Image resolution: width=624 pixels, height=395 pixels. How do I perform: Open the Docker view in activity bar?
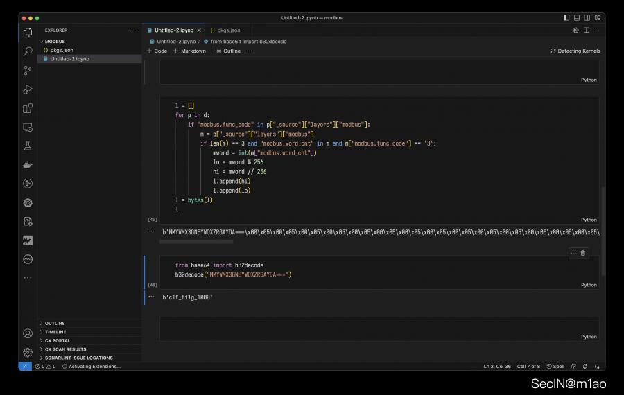pyautogui.click(x=28, y=165)
